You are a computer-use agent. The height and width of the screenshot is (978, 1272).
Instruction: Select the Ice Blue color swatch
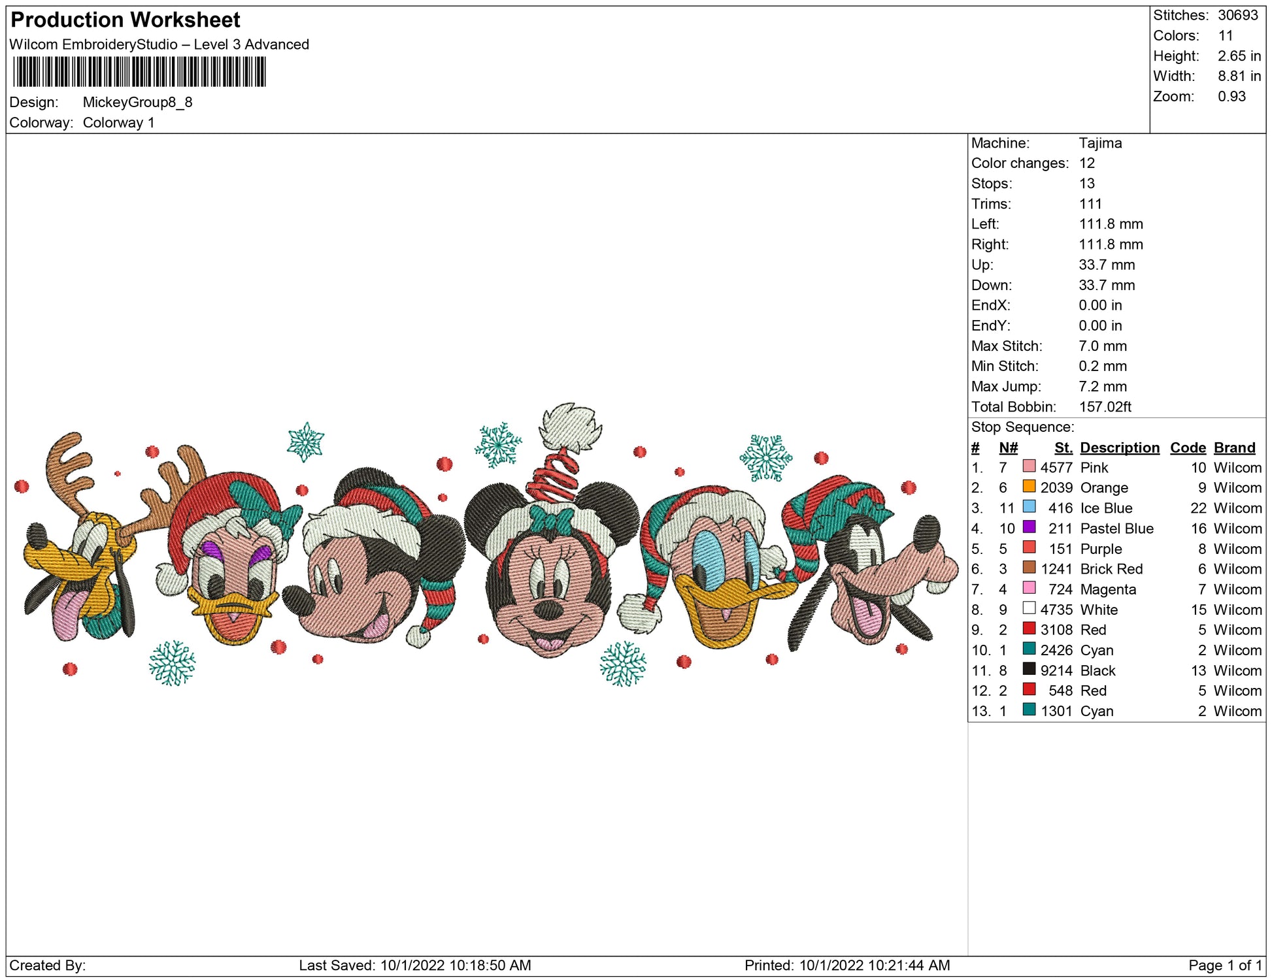[1029, 507]
